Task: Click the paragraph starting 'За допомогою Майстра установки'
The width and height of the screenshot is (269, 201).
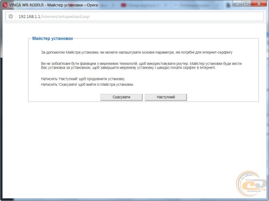Action: pos(137,52)
